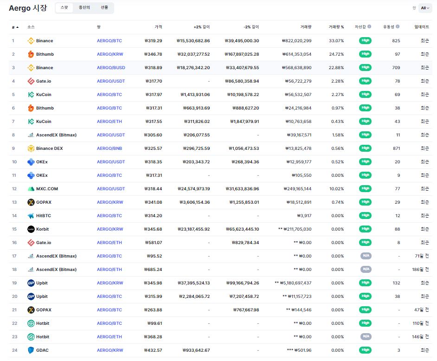This screenshot has height=361, width=437.
Task: Sort by +2% 깊이 column header
Action: (202, 27)
